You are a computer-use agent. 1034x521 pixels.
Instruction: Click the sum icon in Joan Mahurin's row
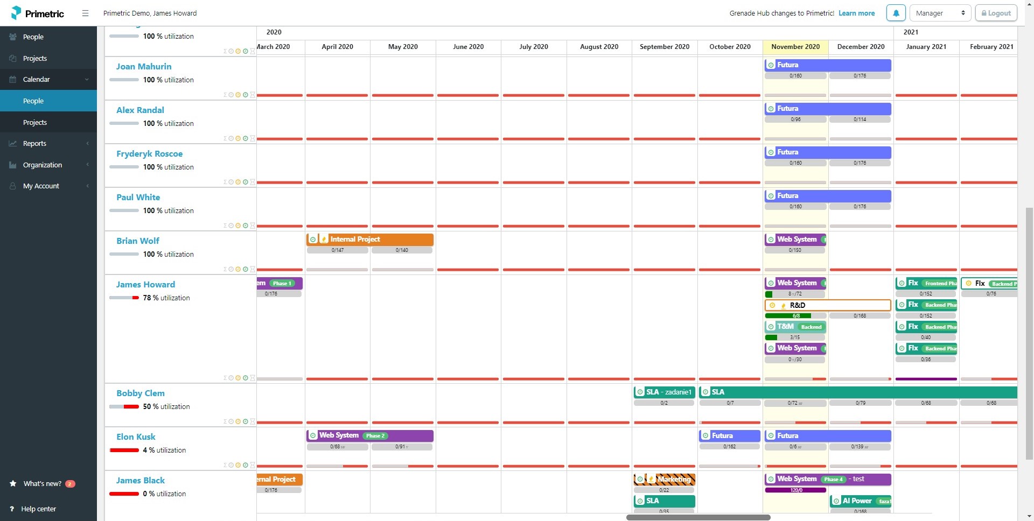[226, 95]
